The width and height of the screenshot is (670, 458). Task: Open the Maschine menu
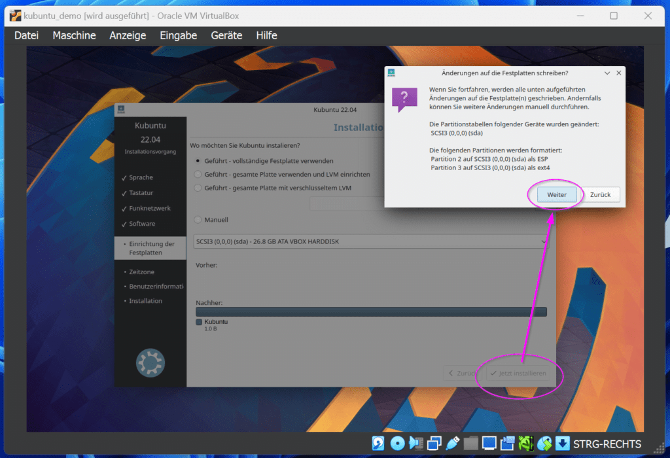coord(75,35)
